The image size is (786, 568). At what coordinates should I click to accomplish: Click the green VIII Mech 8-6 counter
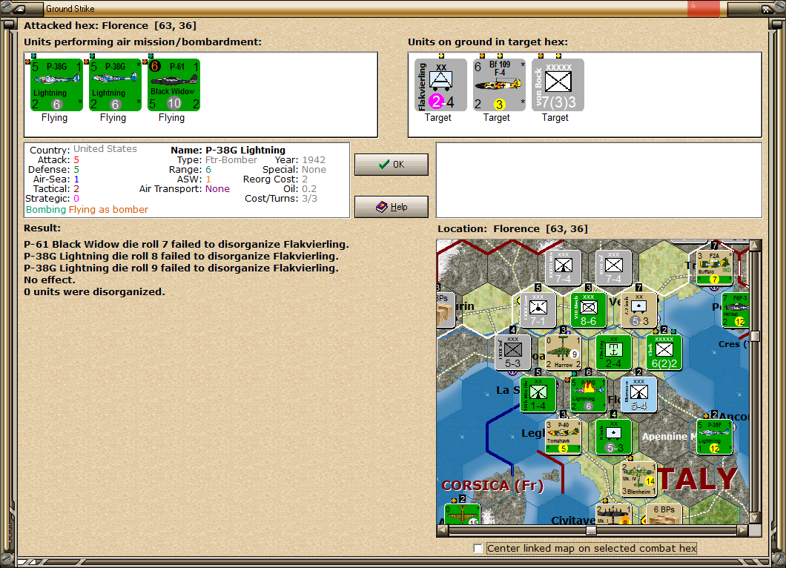pos(589,310)
